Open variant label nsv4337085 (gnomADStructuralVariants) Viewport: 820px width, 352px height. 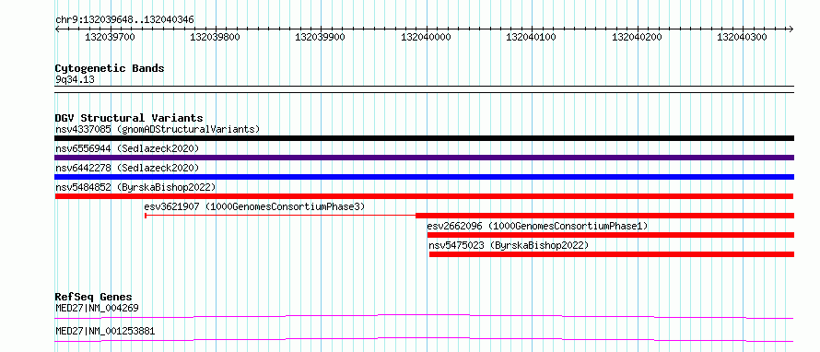pos(158,129)
